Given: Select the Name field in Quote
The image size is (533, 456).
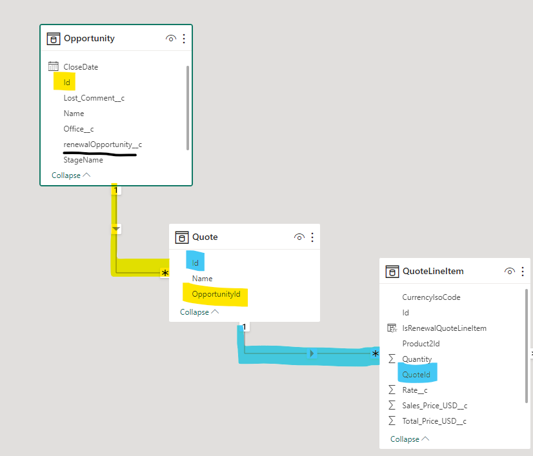Looking at the screenshot, I should tap(202, 279).
